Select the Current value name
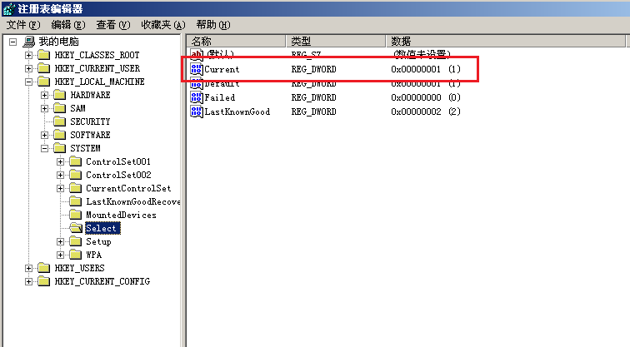 pos(222,69)
